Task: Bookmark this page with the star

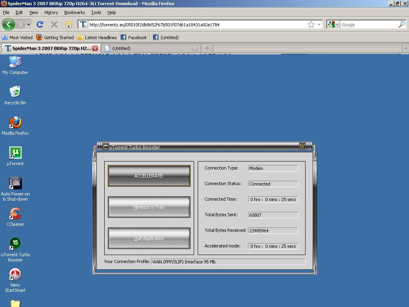Action: [311, 24]
